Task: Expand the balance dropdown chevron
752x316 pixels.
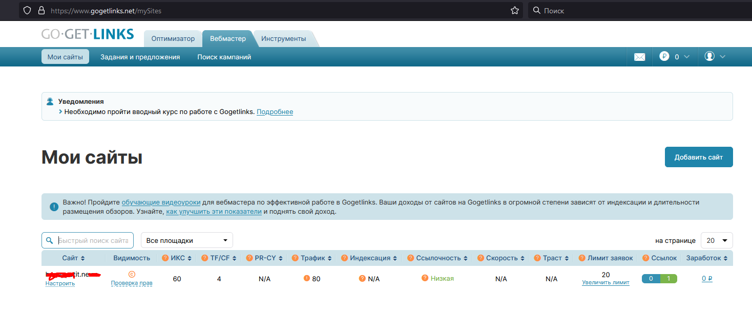Action: [x=686, y=57]
